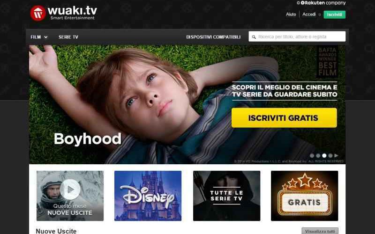Play the Nuove Uscite trailer button
Viewport: 375px width, 234px height.
(x=70, y=190)
